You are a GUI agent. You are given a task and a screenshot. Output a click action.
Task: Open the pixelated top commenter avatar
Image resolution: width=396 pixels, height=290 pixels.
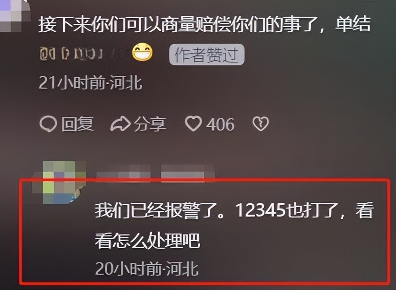14,16
